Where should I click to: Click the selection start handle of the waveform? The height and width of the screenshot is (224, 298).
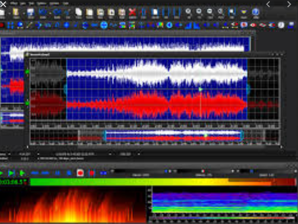(x=66, y=89)
